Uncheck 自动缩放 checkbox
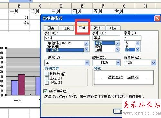The height and width of the screenshot is (118, 161). 45,91
